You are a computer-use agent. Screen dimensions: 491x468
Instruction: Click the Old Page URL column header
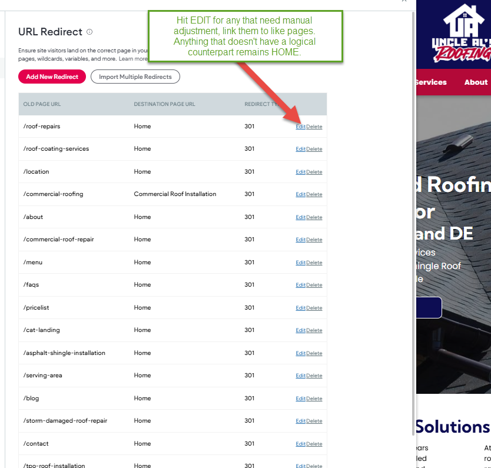click(x=42, y=104)
